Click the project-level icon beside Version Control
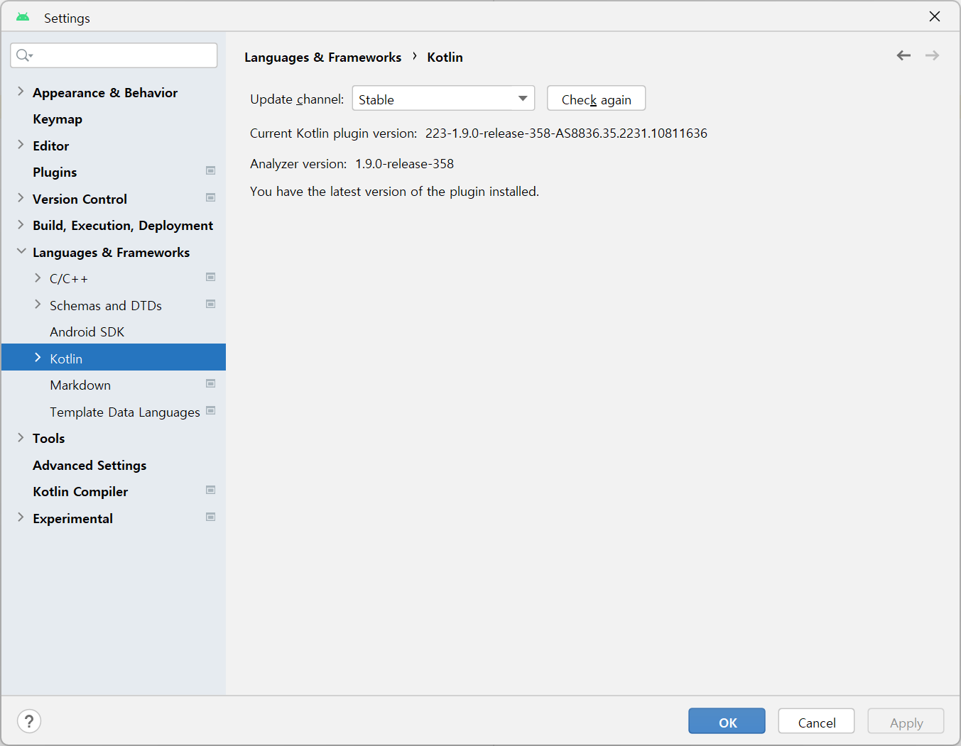961x746 pixels. point(211,197)
